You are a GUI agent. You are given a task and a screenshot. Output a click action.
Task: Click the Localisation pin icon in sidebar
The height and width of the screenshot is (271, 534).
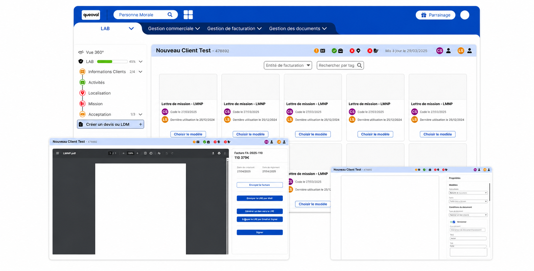(x=82, y=93)
